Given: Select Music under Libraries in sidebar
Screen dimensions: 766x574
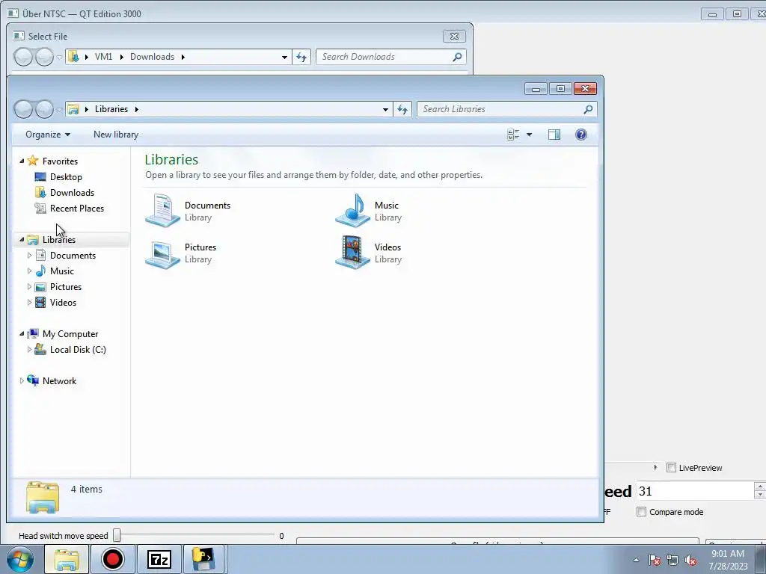Looking at the screenshot, I should tap(61, 271).
